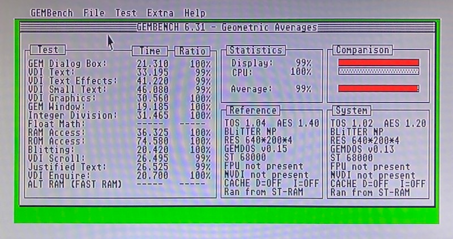Screen dimensions: 453x239
Task: Open the File menu
Action: [94, 13]
